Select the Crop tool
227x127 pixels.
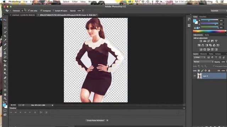click(5, 36)
